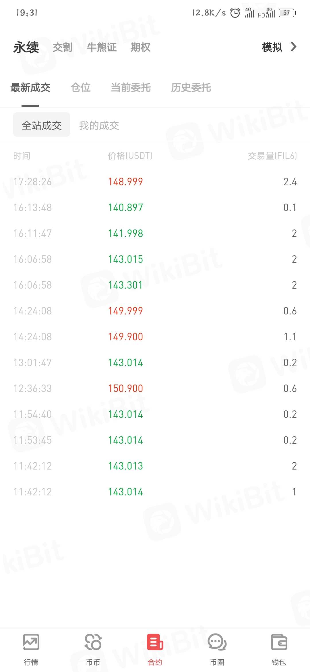Go to the 期权 options tab
This screenshot has height=672, width=310.
(x=140, y=47)
